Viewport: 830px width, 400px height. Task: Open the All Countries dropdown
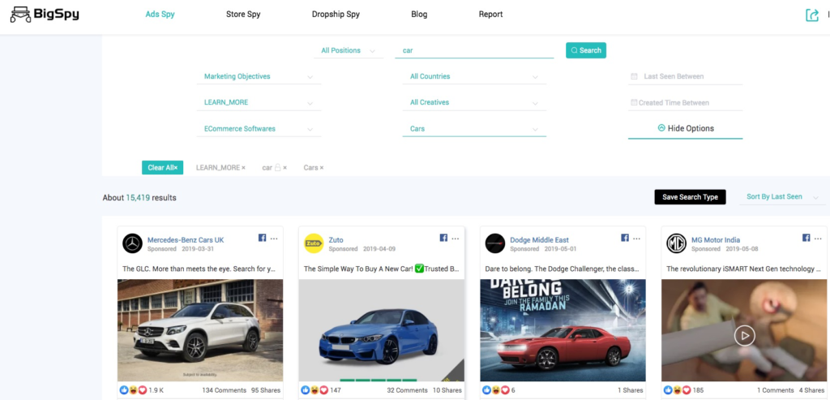(474, 76)
